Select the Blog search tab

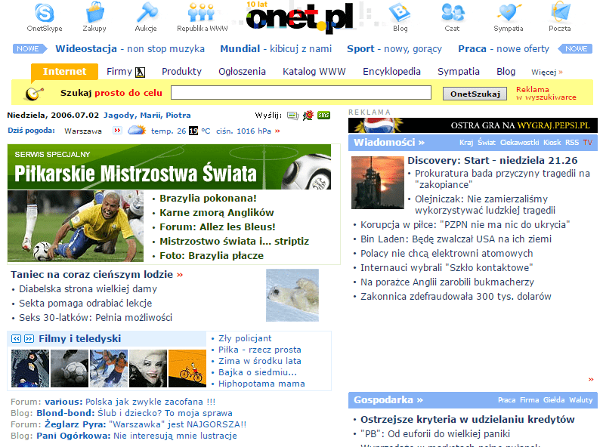[506, 72]
